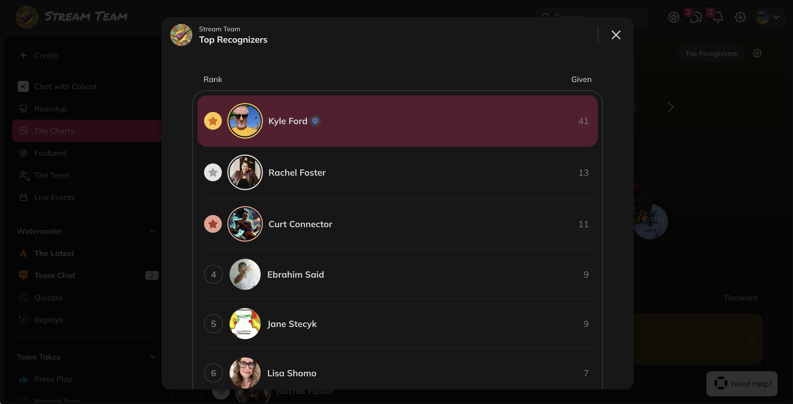This screenshot has height=404, width=793.
Task: Select the Chat with Cohost sparkle icon
Action: click(23, 86)
